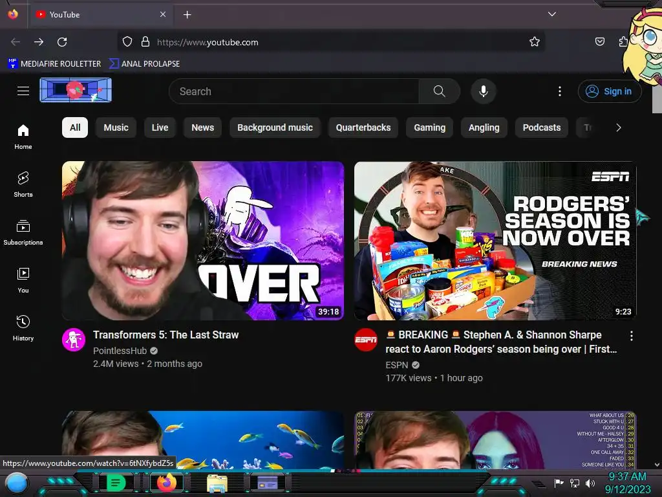
Task: Select the Live filter chip
Action: coord(160,127)
